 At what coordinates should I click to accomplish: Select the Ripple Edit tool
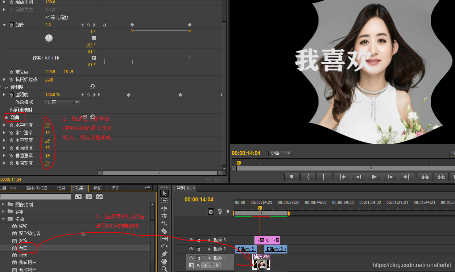point(164,208)
